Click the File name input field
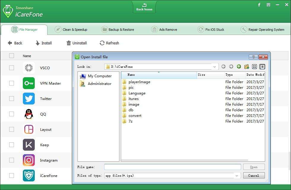The image size is (291, 190). pyautogui.click(x=173, y=167)
